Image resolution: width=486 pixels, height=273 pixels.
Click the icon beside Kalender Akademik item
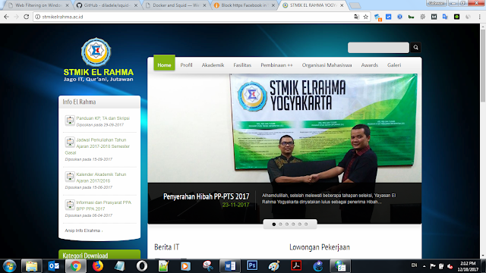pos(70,177)
